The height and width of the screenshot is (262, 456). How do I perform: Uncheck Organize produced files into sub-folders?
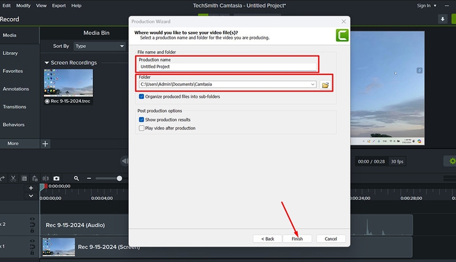[x=141, y=97]
